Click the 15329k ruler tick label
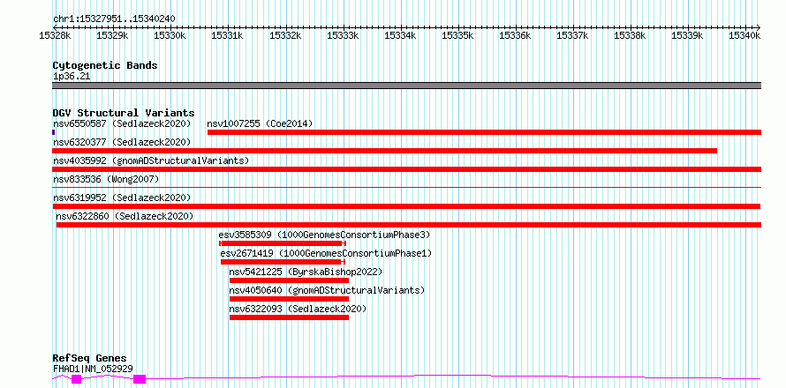Image resolution: width=786 pixels, height=388 pixels. (x=112, y=35)
